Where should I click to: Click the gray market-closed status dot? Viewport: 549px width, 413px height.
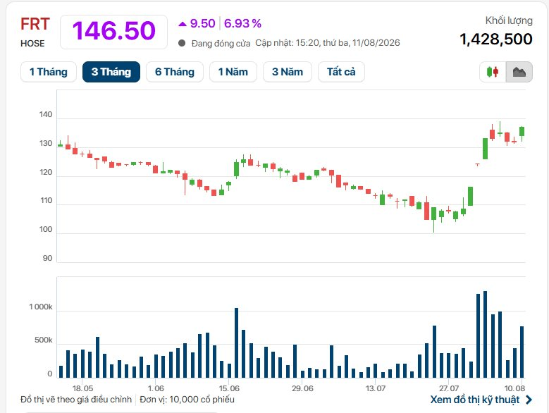182,43
